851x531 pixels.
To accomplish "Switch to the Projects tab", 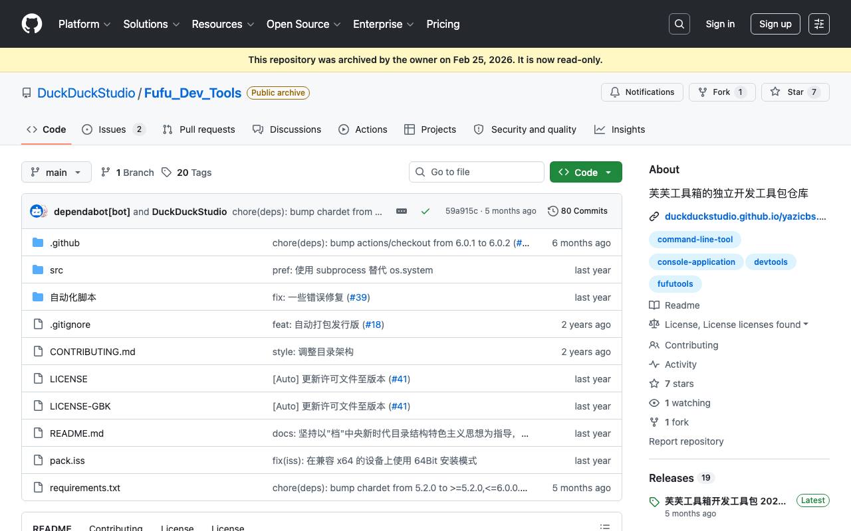I will pos(430,129).
